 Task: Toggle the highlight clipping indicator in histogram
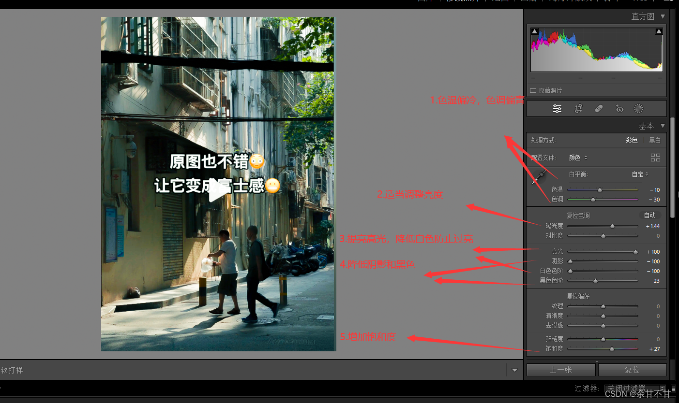click(659, 31)
